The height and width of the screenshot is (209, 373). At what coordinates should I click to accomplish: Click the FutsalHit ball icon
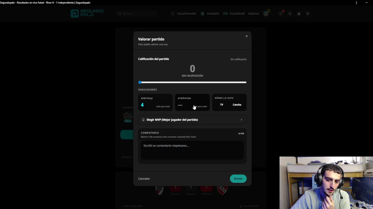click(x=203, y=14)
